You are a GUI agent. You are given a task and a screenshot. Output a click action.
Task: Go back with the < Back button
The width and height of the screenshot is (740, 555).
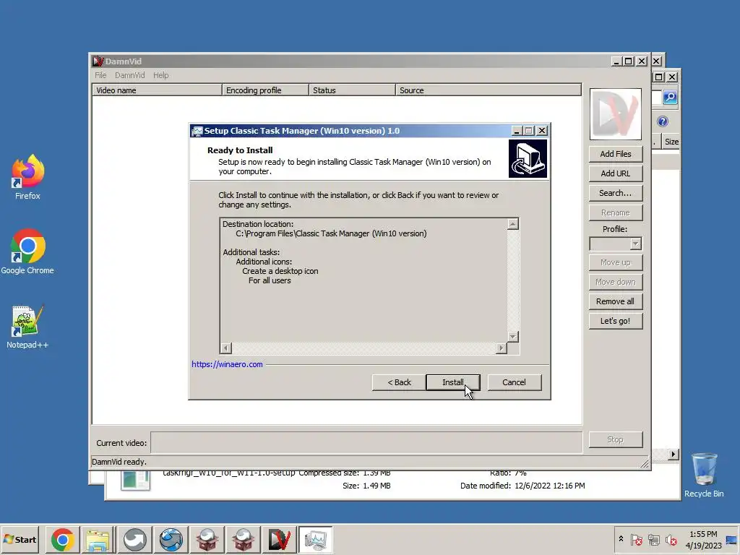(399, 382)
